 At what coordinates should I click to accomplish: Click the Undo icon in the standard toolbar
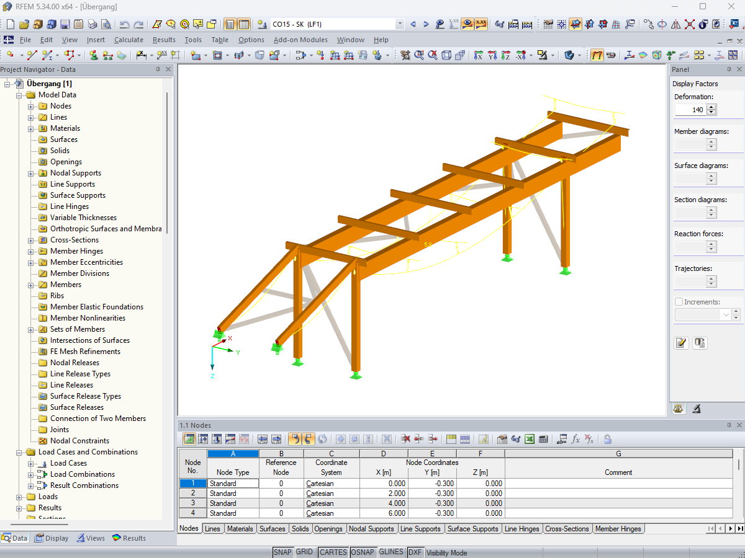(x=125, y=24)
